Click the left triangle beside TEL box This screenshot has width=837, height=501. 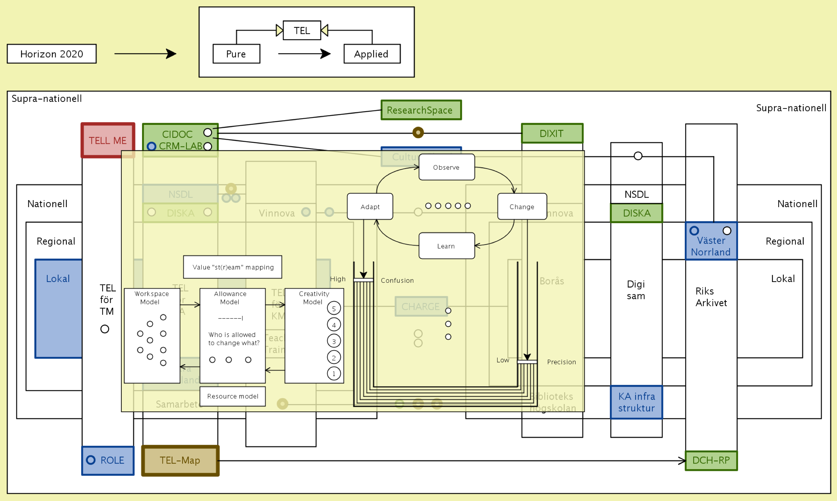(279, 30)
